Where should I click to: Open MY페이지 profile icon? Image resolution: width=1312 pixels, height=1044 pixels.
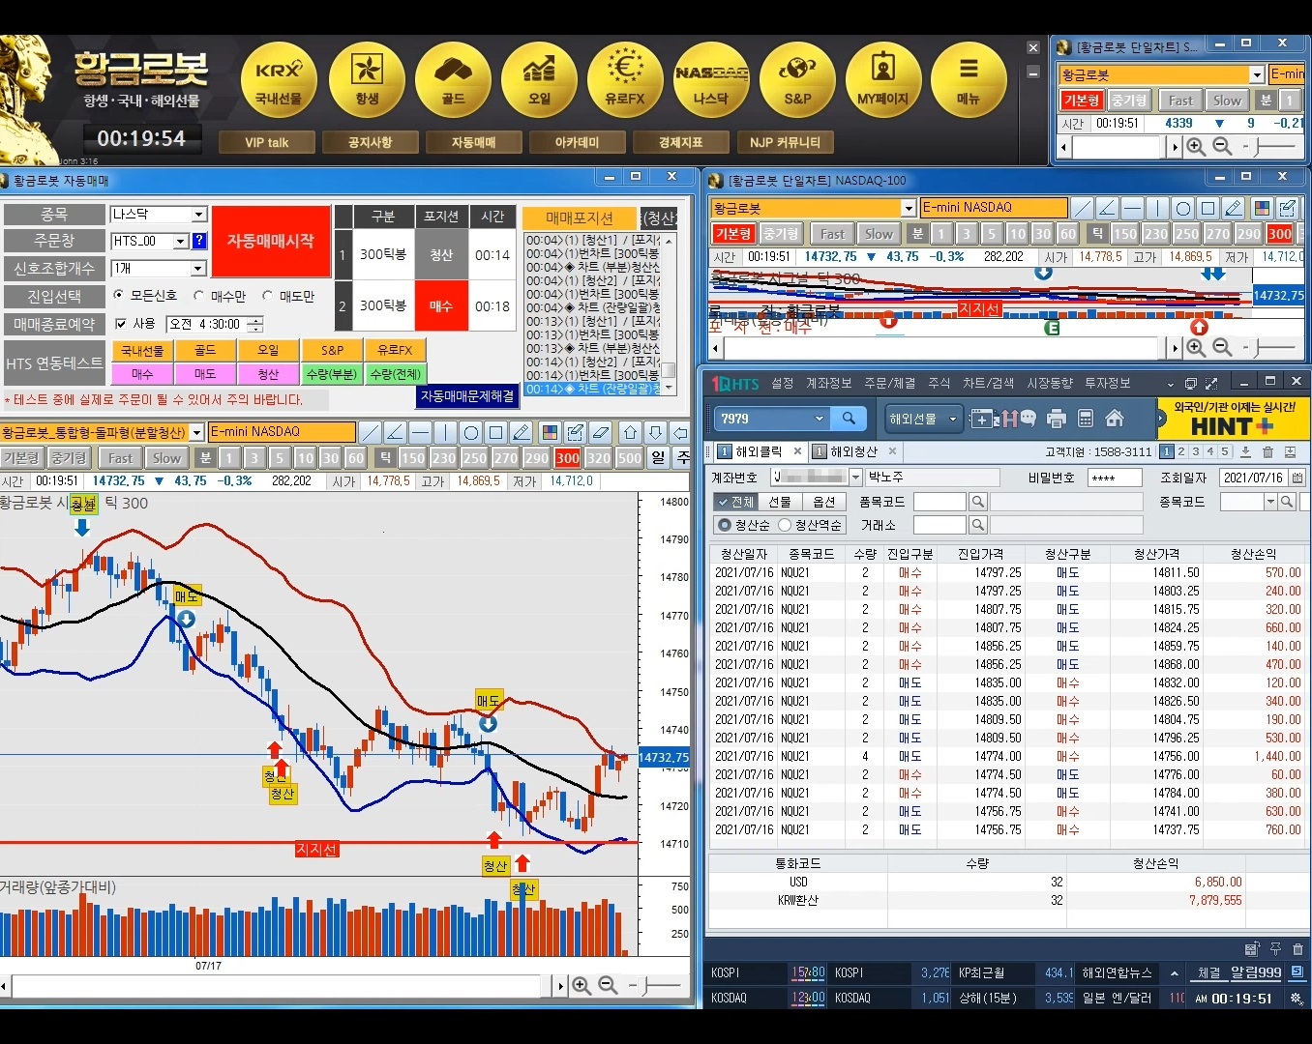pos(883,80)
